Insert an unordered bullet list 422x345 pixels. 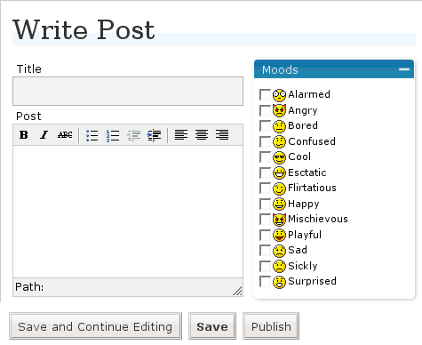point(92,135)
